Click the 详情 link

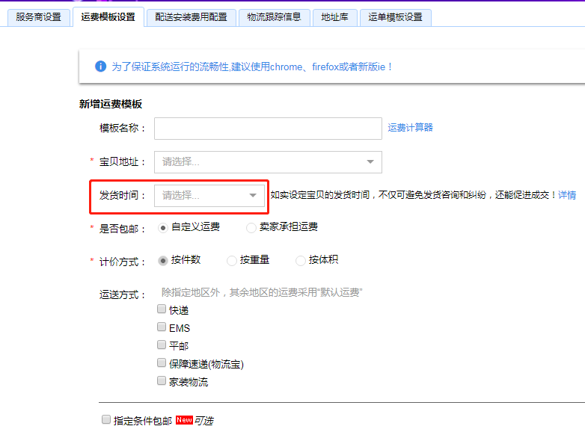point(567,195)
